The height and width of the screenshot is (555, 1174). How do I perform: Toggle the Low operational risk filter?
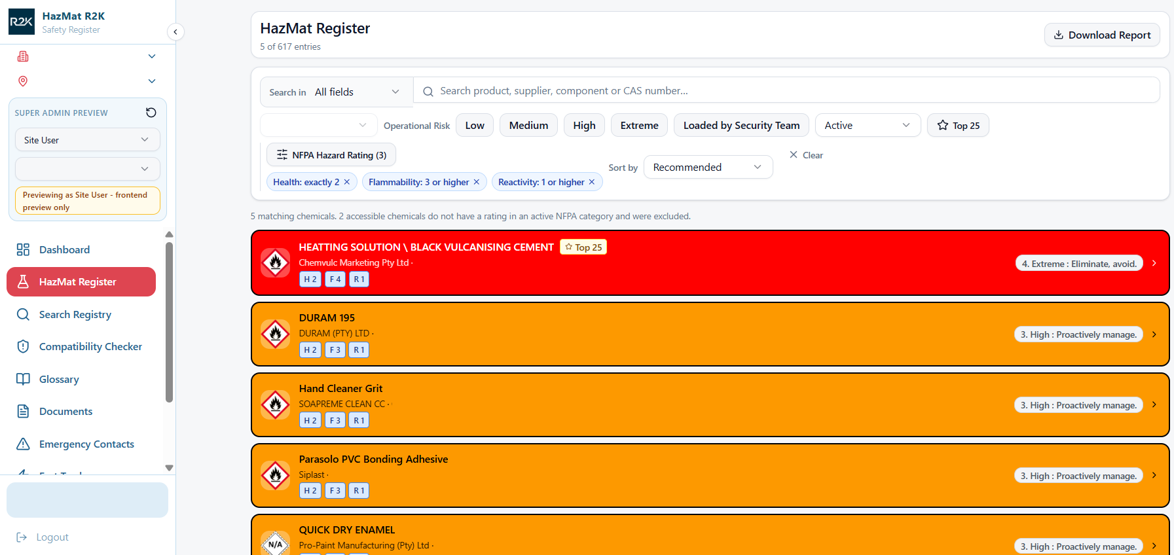[x=475, y=125]
